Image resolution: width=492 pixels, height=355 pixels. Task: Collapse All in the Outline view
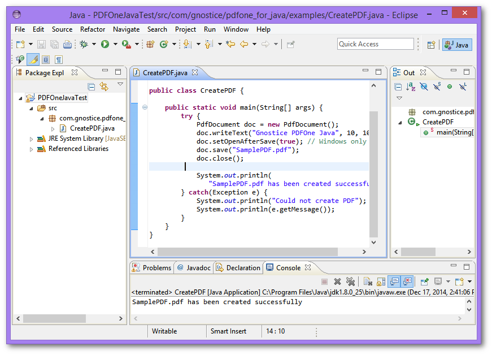398,87
